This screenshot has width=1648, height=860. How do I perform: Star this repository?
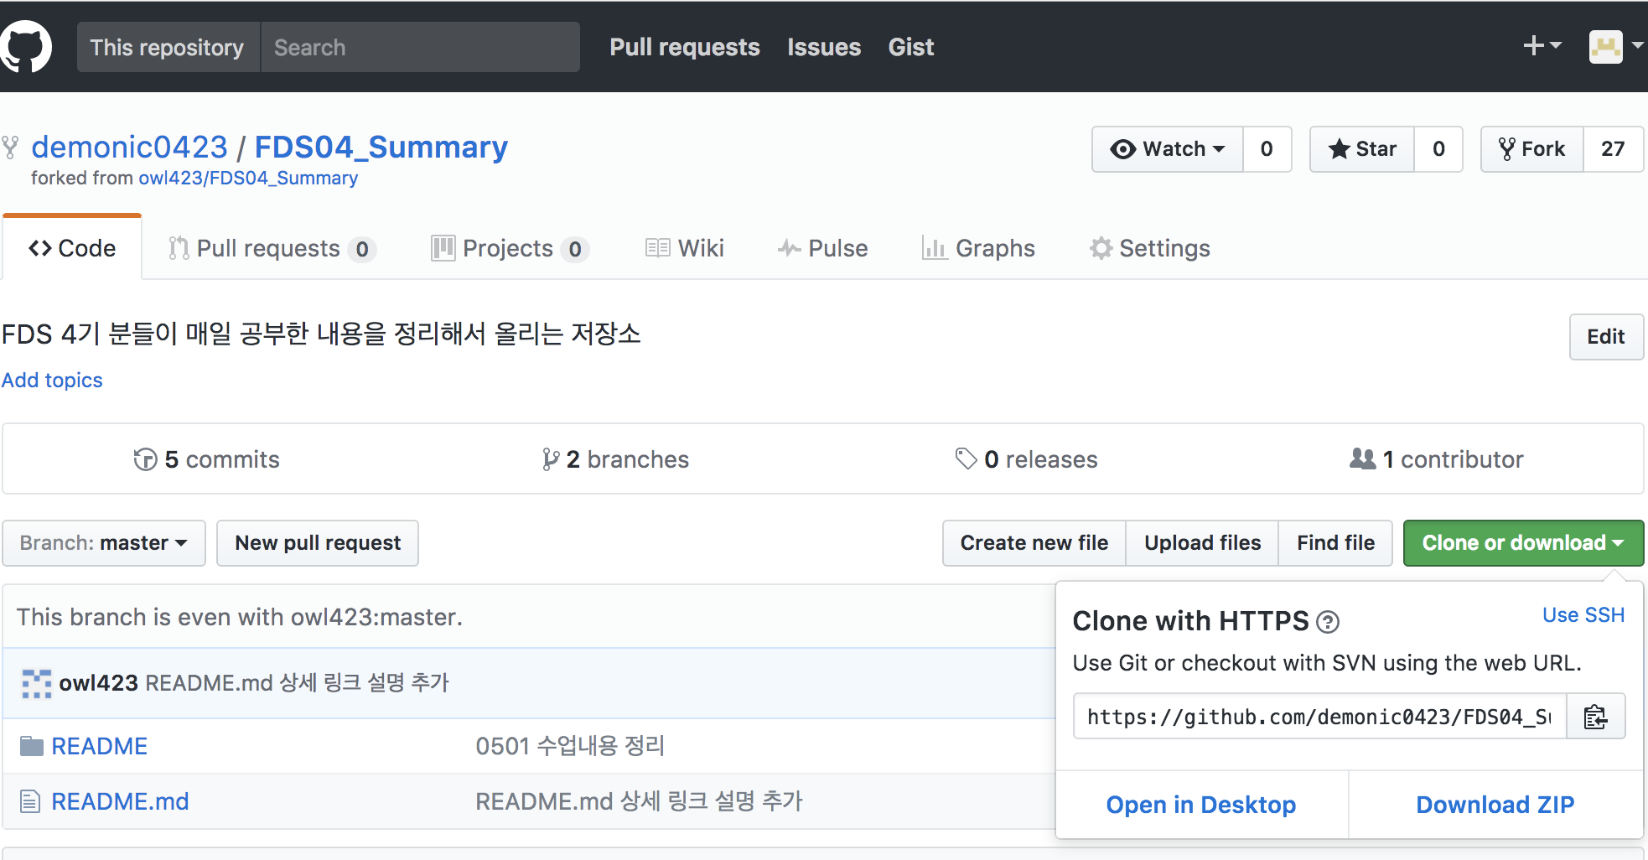tap(1362, 149)
